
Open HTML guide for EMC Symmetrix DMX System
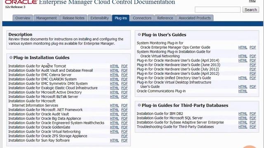(114, 83)
